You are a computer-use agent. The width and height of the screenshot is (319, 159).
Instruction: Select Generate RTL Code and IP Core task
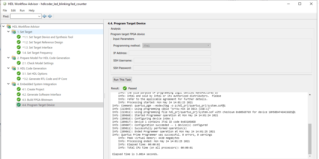click(45, 79)
